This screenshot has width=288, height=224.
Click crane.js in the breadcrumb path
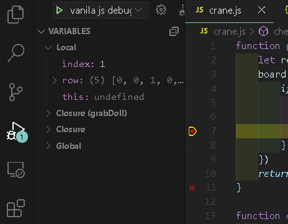[x=230, y=32]
